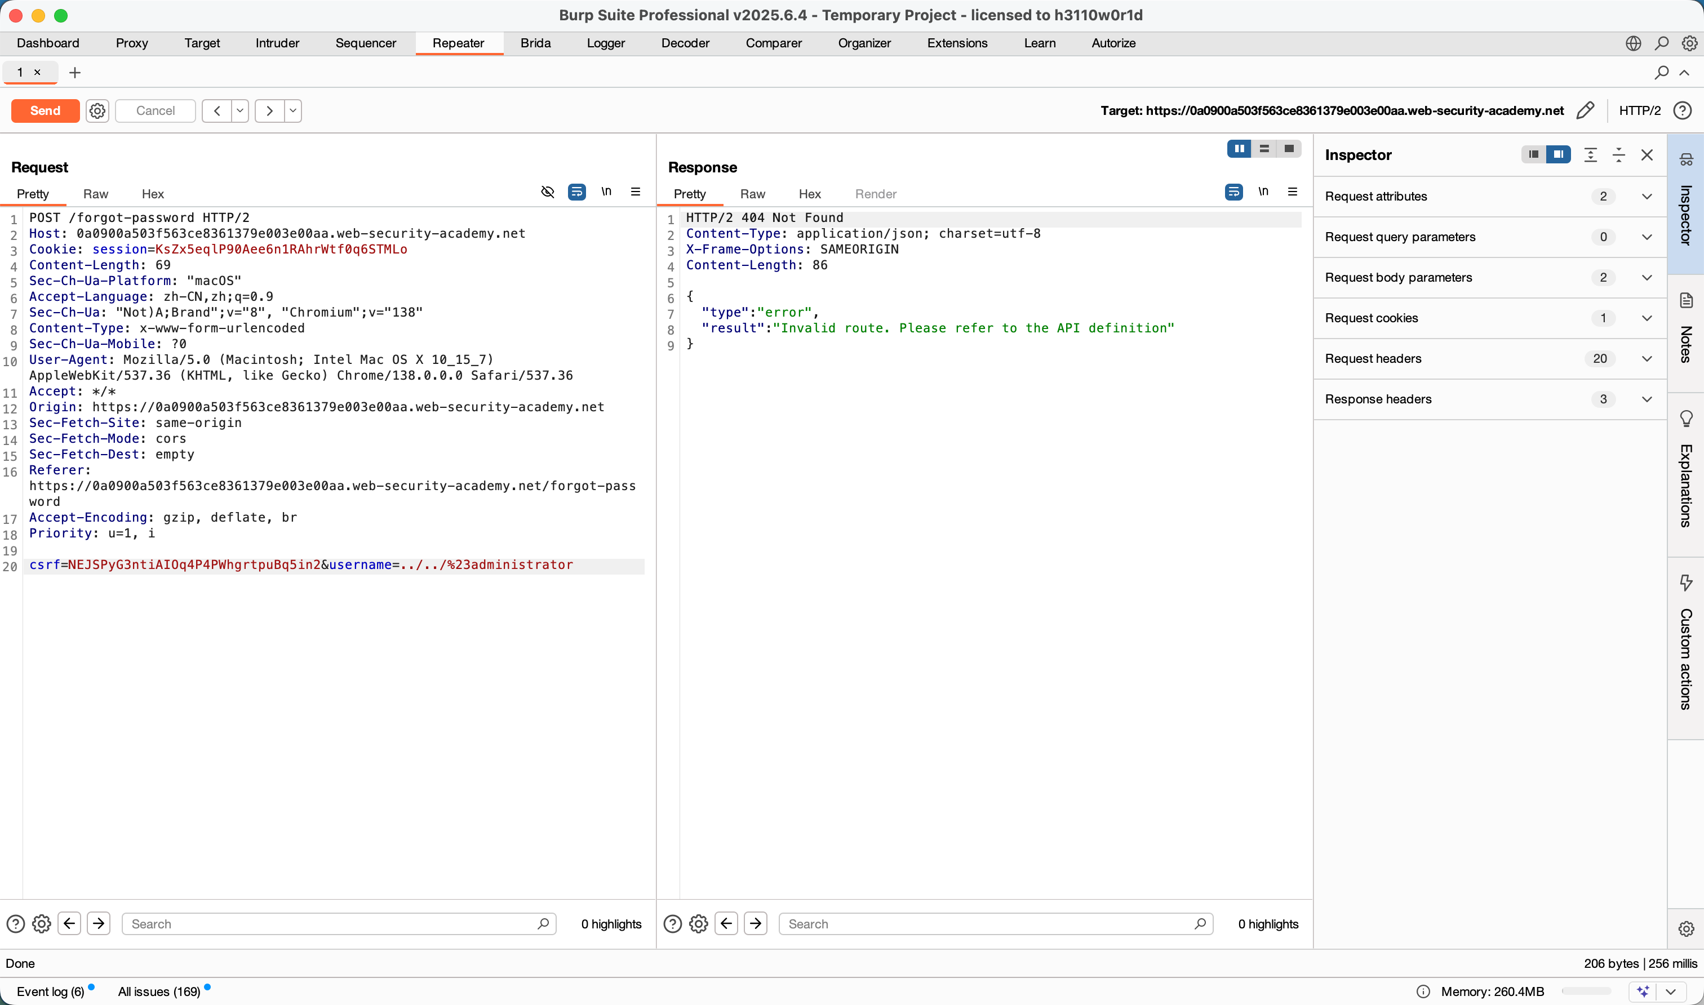Expand Request headers section
The width and height of the screenshot is (1704, 1005).
(1647, 359)
